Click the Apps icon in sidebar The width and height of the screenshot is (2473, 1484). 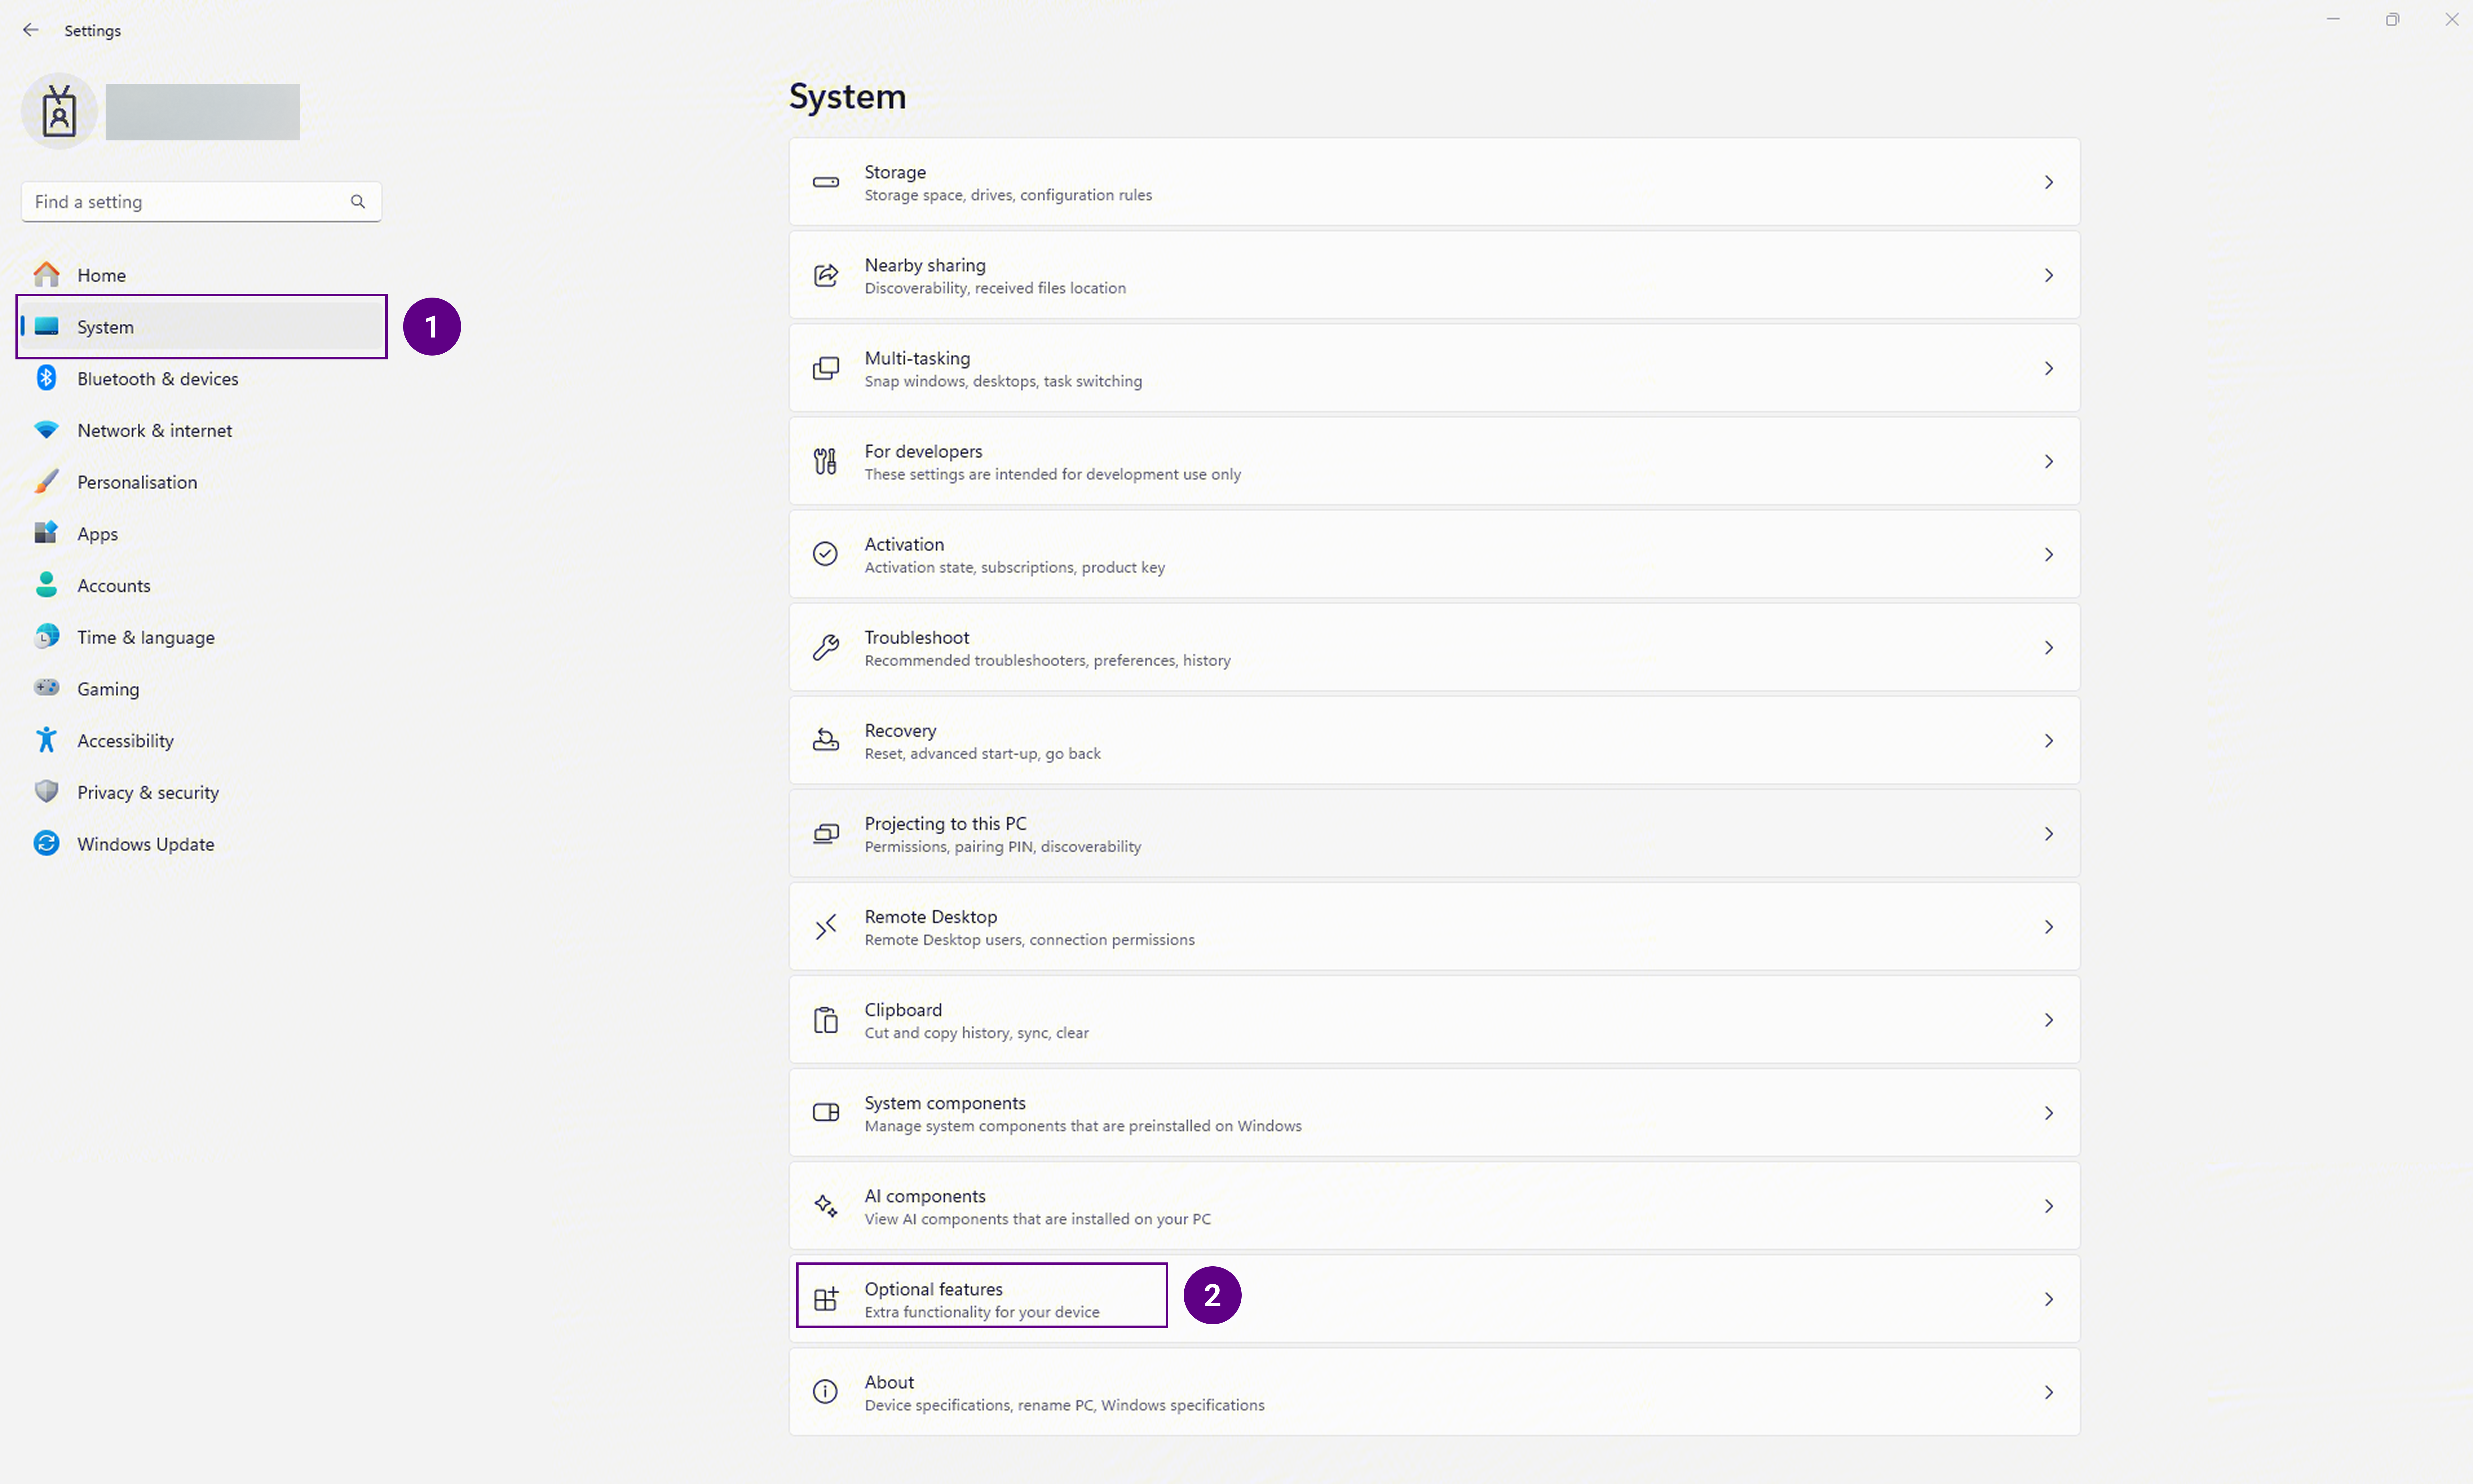46,533
